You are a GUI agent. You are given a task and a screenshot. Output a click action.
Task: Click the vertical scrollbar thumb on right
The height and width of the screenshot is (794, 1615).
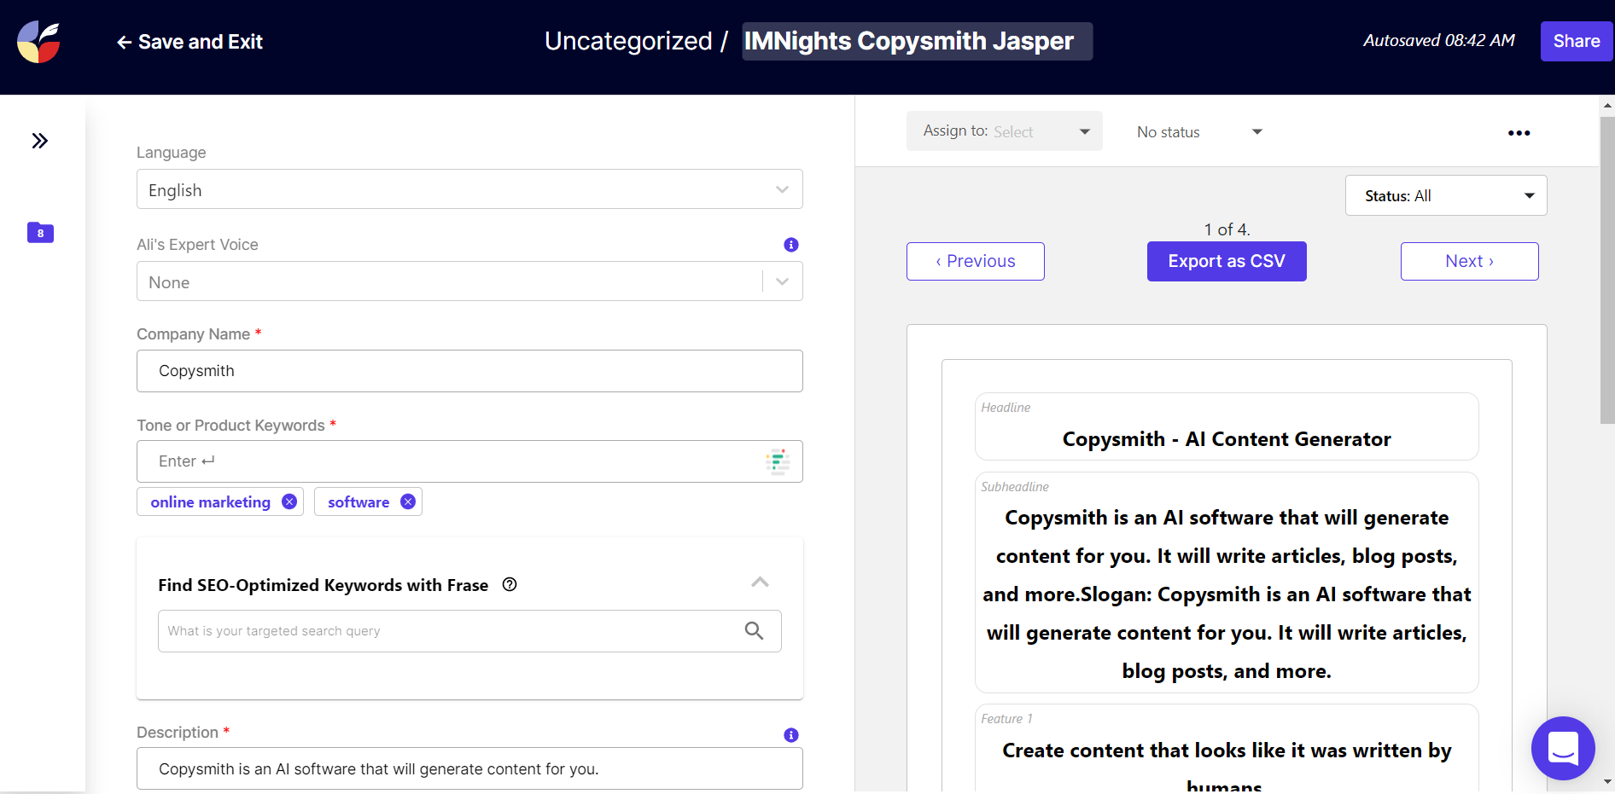(x=1607, y=269)
